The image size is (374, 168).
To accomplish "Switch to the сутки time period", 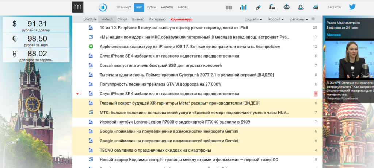I will pyautogui.click(x=152, y=7).
